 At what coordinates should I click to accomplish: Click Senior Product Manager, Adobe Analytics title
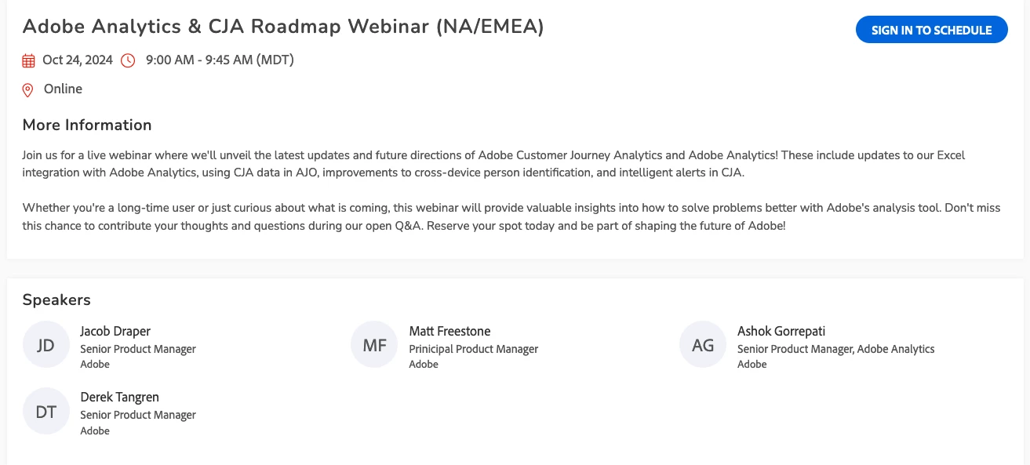836,349
